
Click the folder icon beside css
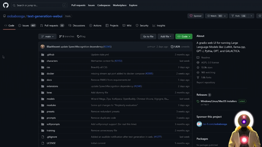point(43,67)
